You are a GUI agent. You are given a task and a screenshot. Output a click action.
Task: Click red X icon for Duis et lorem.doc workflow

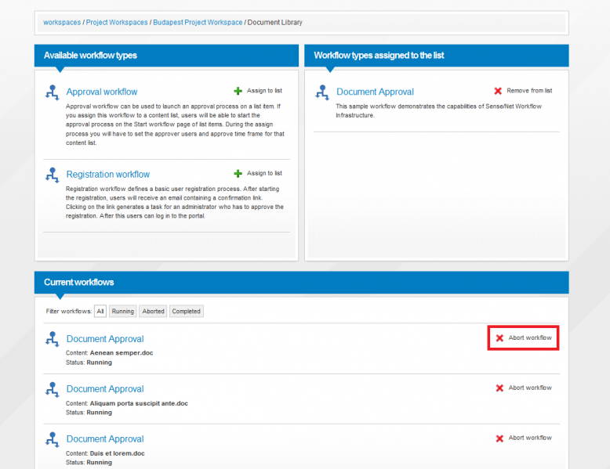499,438
